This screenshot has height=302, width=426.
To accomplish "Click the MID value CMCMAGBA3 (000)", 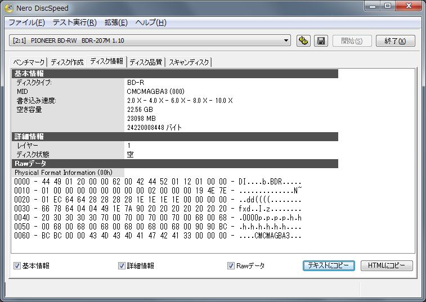I will click(156, 92).
